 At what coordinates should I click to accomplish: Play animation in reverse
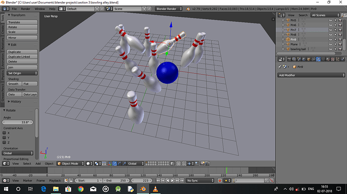click(x=167, y=180)
